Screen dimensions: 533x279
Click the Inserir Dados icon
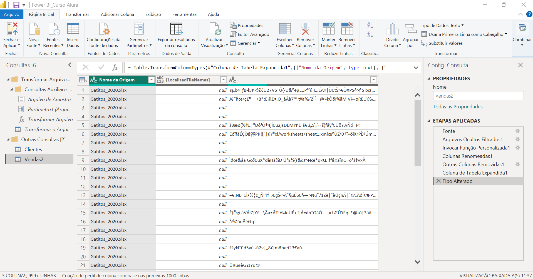tap(73, 29)
